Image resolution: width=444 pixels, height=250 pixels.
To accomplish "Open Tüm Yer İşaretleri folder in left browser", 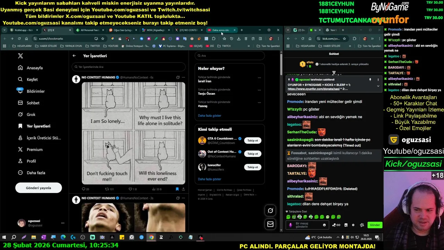I will [268, 46].
